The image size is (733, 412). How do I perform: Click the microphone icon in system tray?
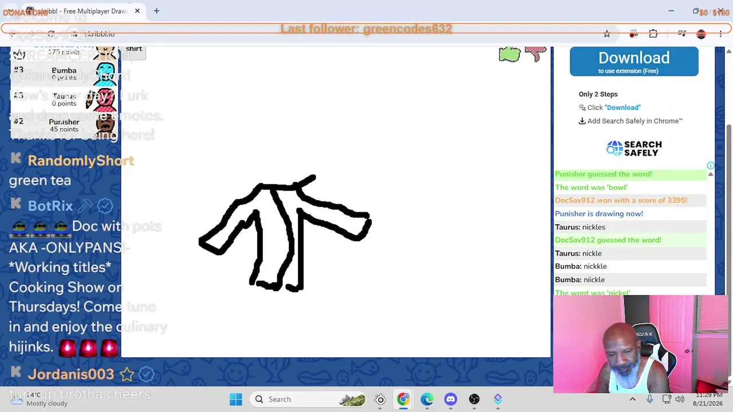tap(650, 399)
